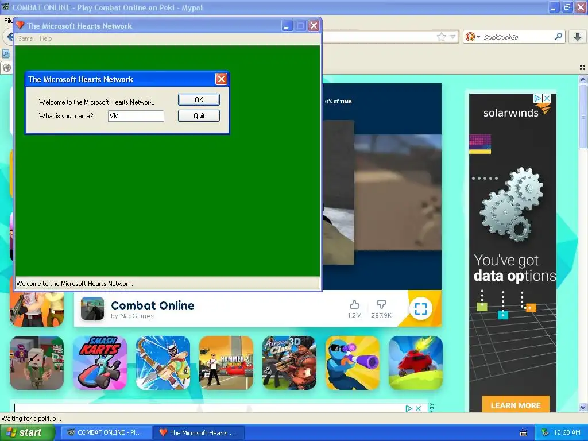
Task: Open the Airport Clash 3D game tile
Action: click(289, 363)
